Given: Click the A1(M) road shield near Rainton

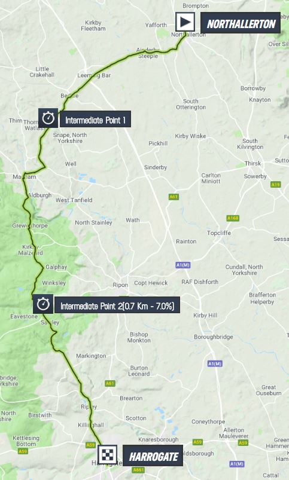Looking at the screenshot, I should [x=183, y=265].
